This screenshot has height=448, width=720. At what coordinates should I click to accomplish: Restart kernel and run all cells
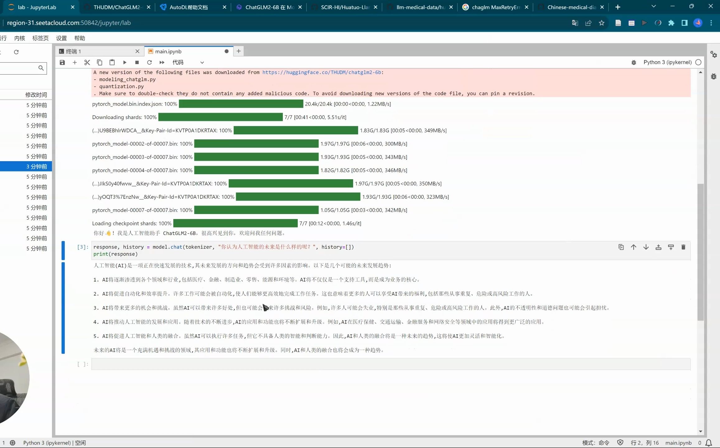click(x=162, y=63)
